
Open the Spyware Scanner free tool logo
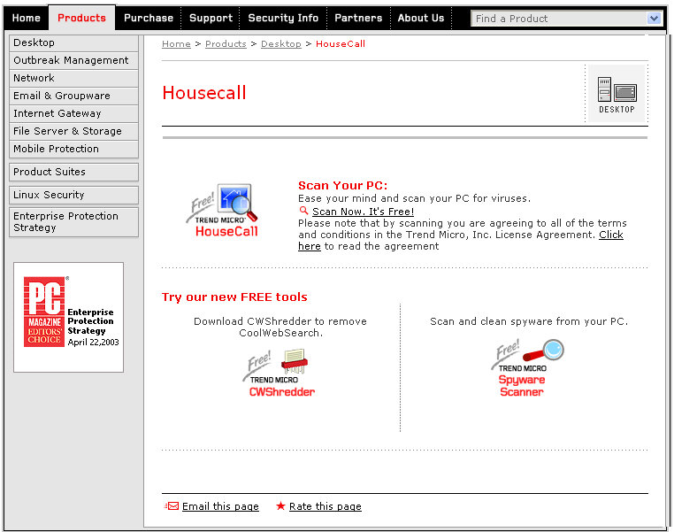[527, 368]
